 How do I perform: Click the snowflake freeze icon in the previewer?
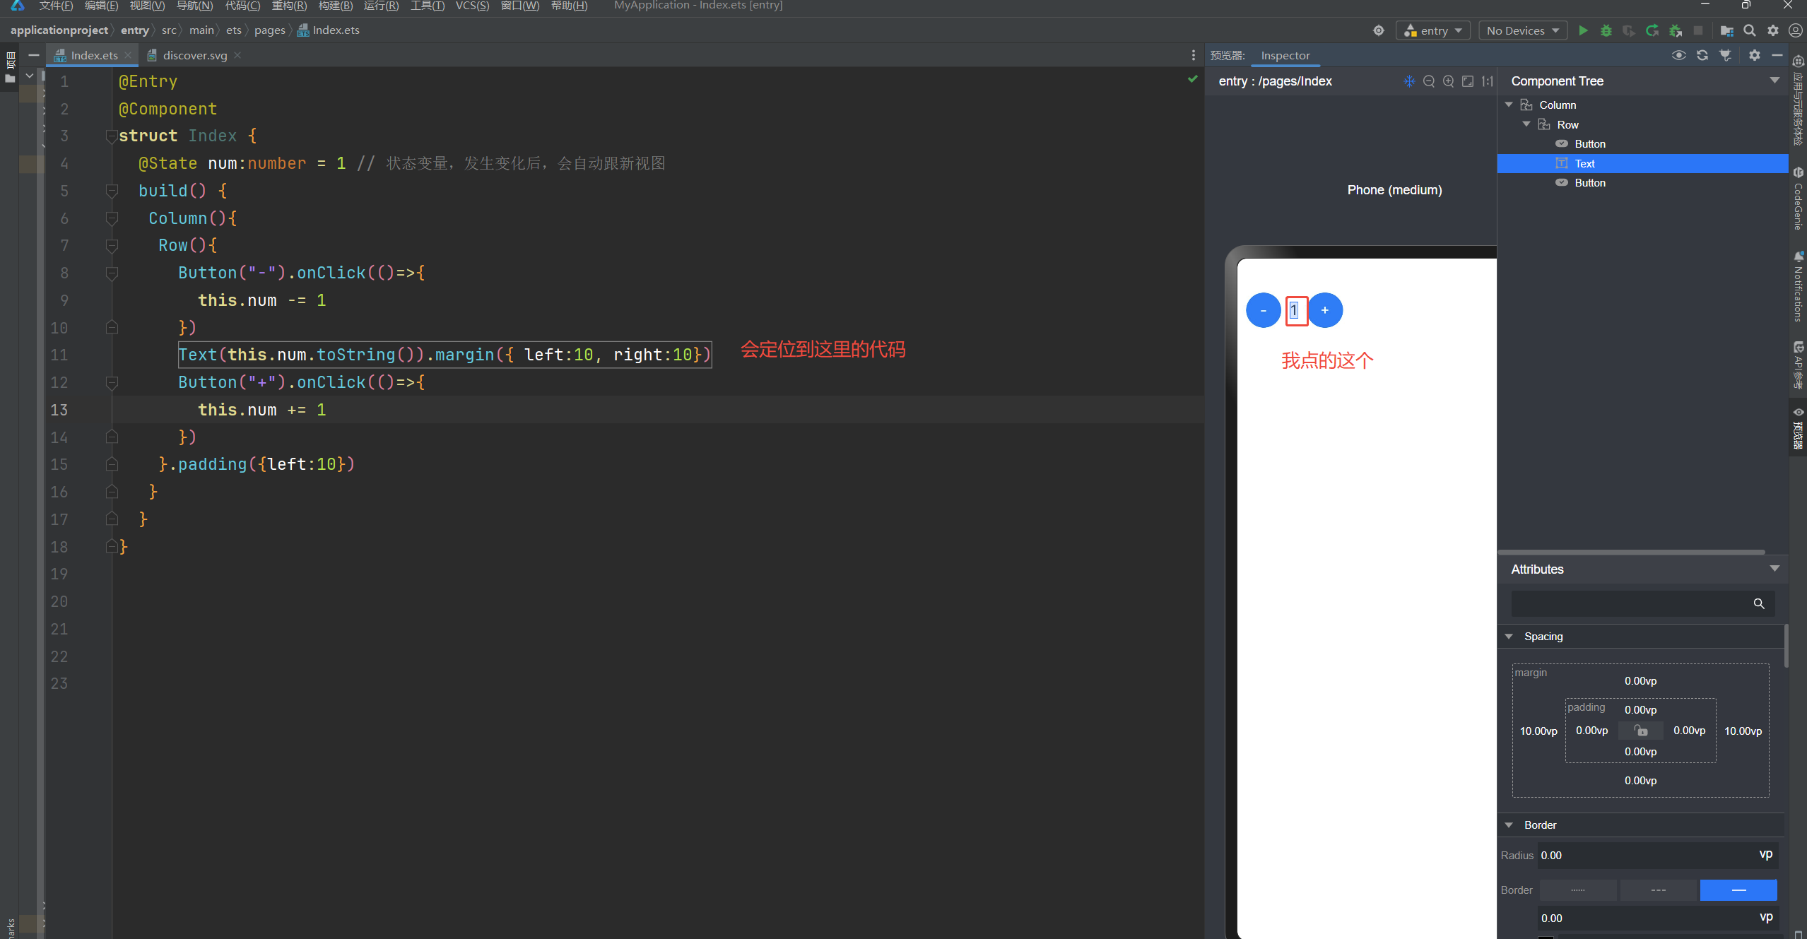[1408, 81]
